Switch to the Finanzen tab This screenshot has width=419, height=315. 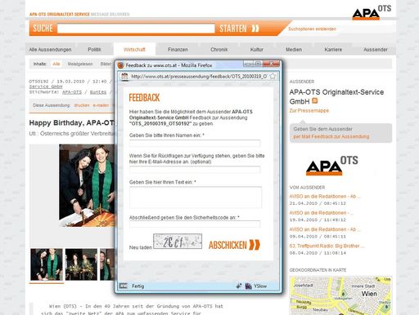point(178,50)
